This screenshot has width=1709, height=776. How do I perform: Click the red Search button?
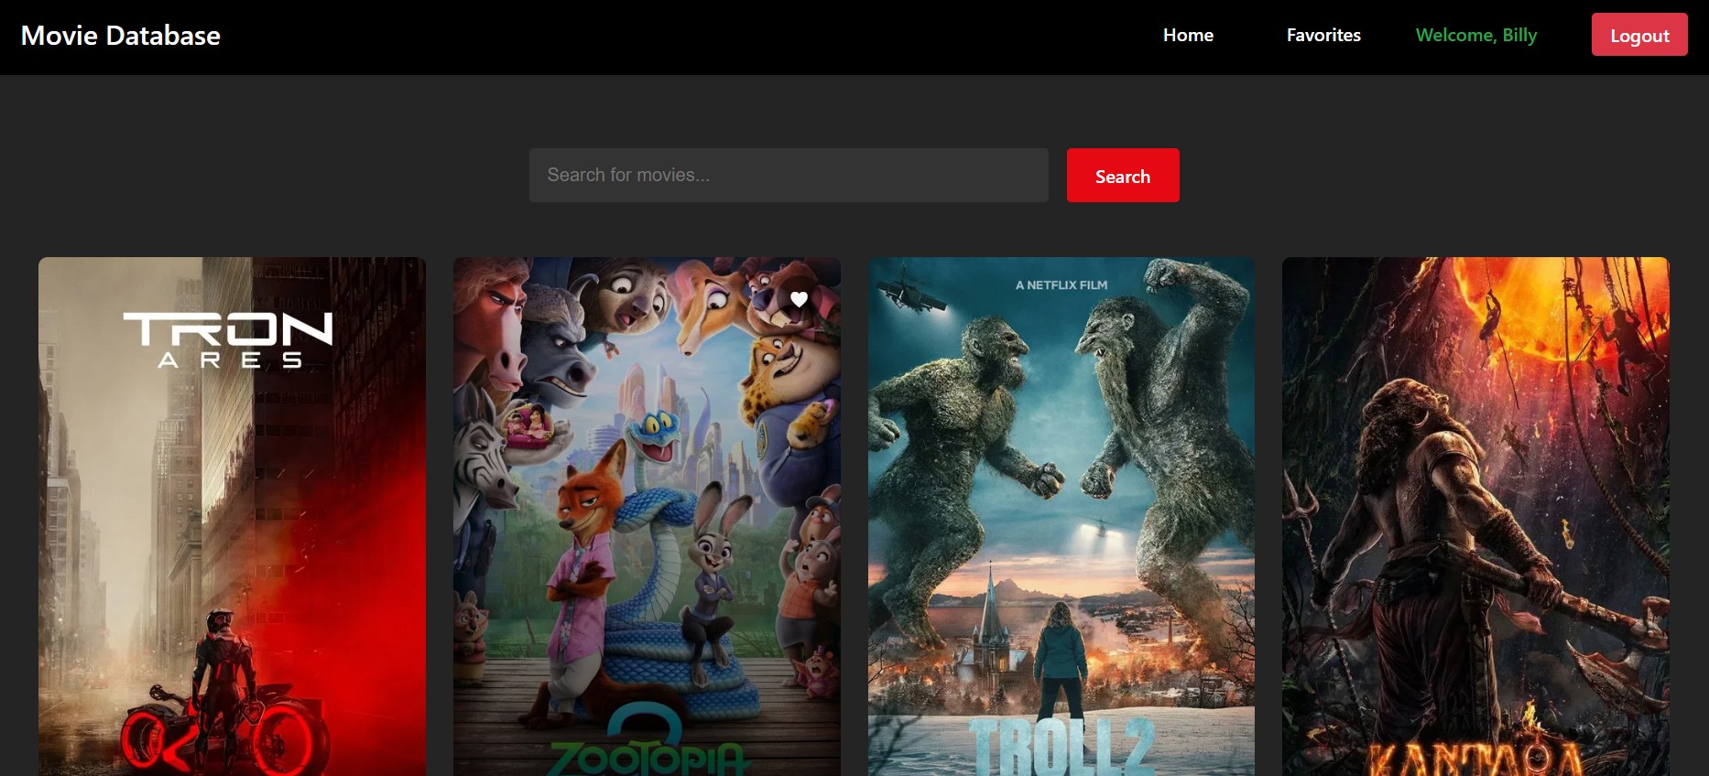[1123, 176]
